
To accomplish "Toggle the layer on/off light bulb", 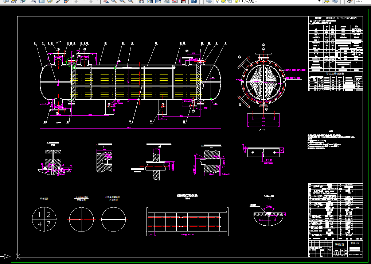I will [x=218, y=1].
